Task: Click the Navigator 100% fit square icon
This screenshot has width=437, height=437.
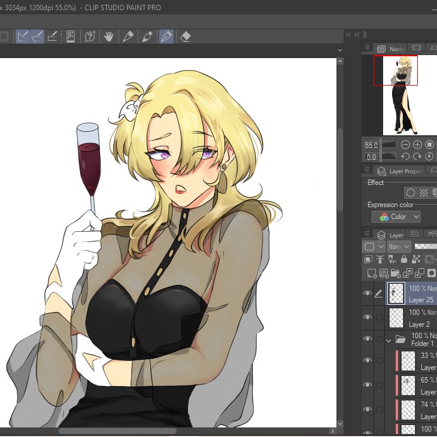Action: point(429,145)
